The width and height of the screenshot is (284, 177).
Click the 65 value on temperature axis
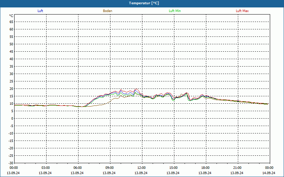coord(11,22)
